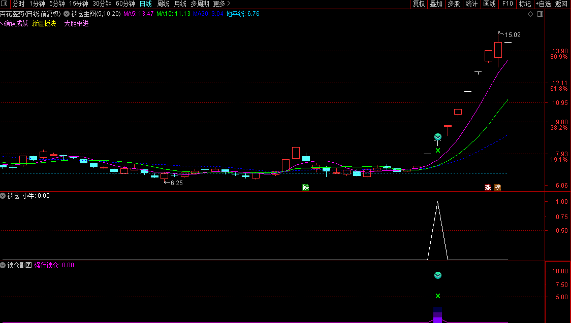Click the 百花医药 stock title
571x323 pixels.
pyautogui.click(x=12, y=14)
